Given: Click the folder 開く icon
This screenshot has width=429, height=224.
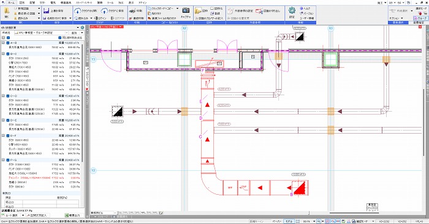Looking at the screenshot, I should [x=7, y=11].
